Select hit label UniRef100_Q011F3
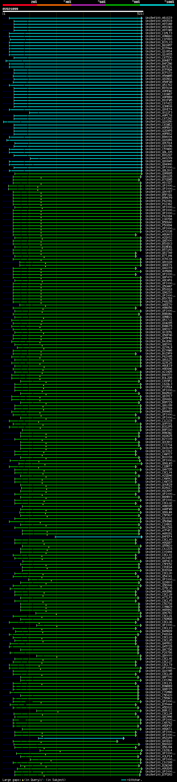Viewport: 177px width, 782px height. (x=159, y=112)
